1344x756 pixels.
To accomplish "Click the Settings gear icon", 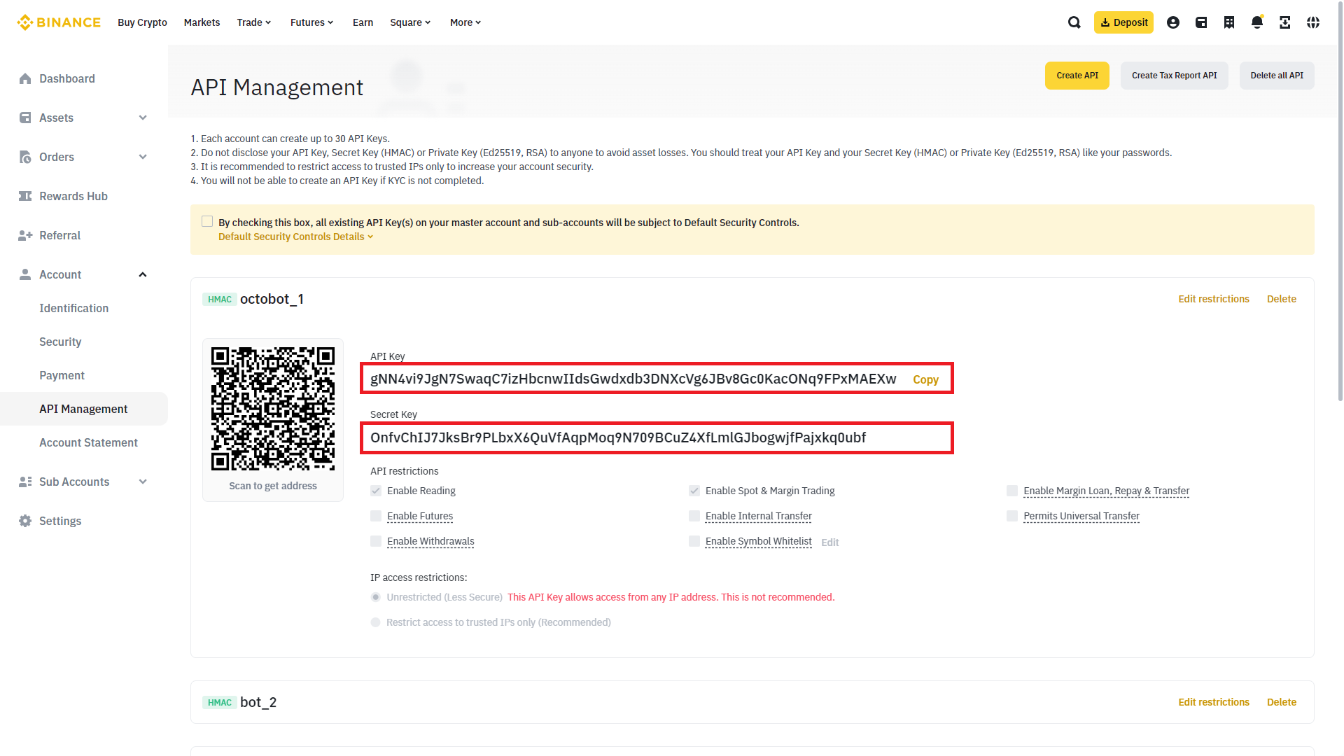I will pos(25,521).
